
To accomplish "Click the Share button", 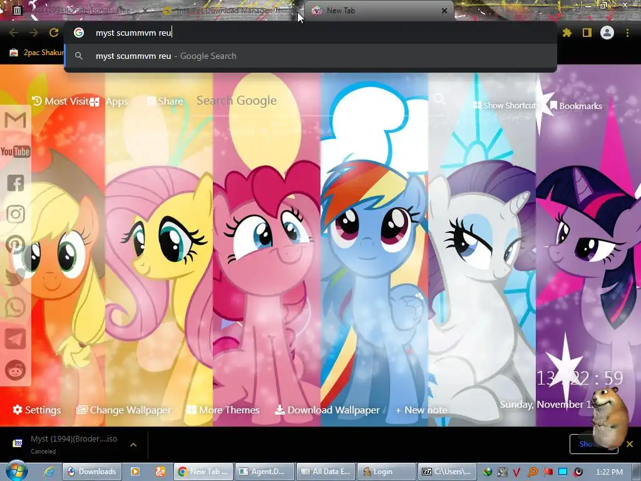I will [x=165, y=101].
